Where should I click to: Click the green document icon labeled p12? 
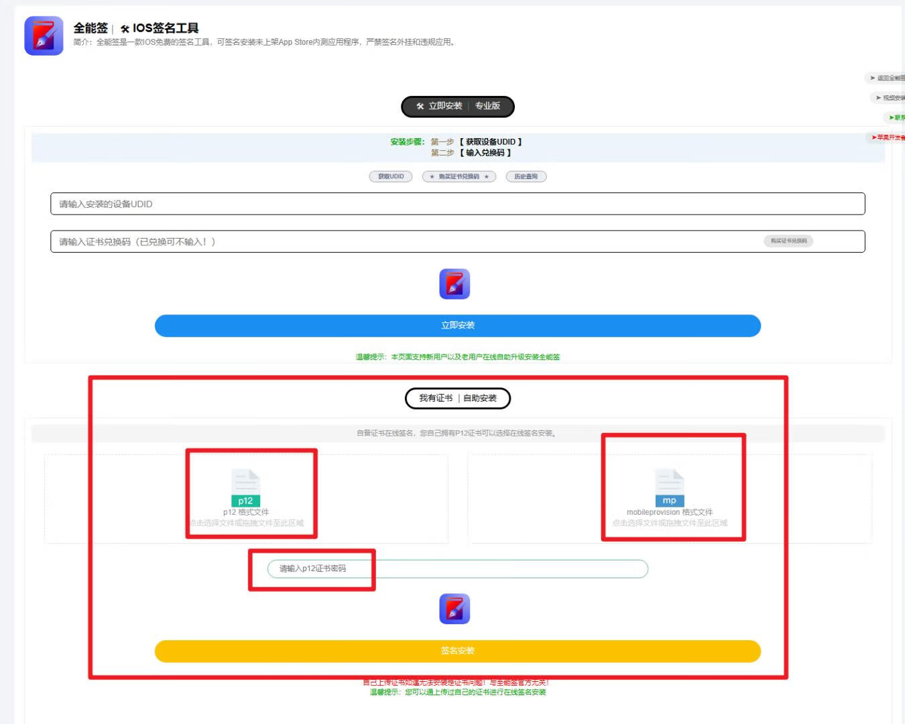pos(245,487)
